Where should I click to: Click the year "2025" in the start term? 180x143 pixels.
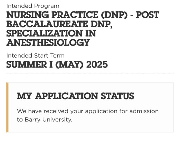click(x=97, y=65)
